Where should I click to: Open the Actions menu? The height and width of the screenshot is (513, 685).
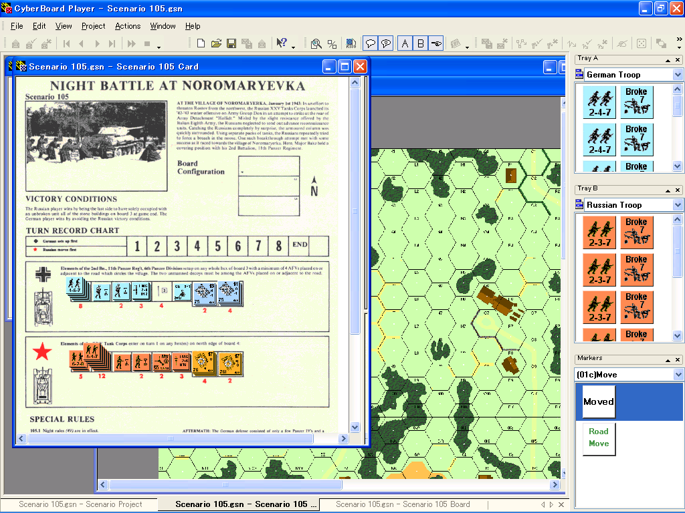click(128, 26)
